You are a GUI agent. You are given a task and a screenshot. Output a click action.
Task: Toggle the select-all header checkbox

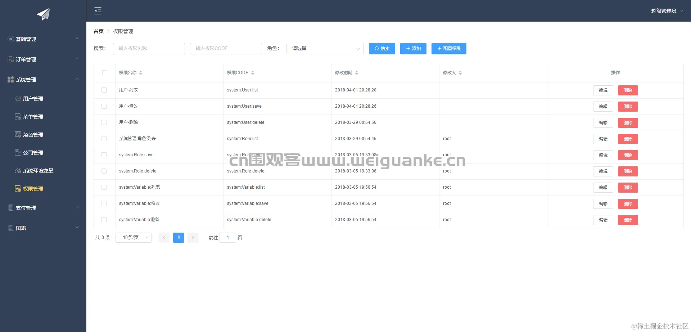(105, 73)
